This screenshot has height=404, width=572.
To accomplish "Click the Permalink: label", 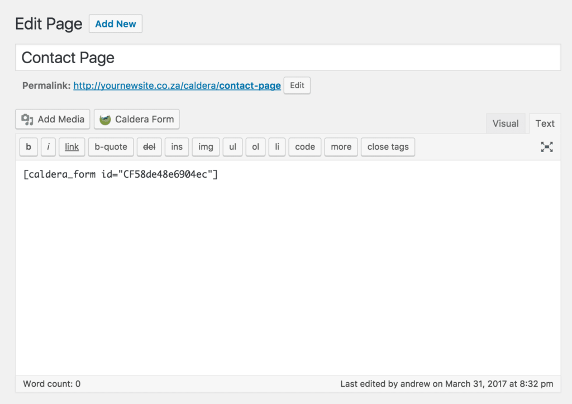I will [46, 85].
